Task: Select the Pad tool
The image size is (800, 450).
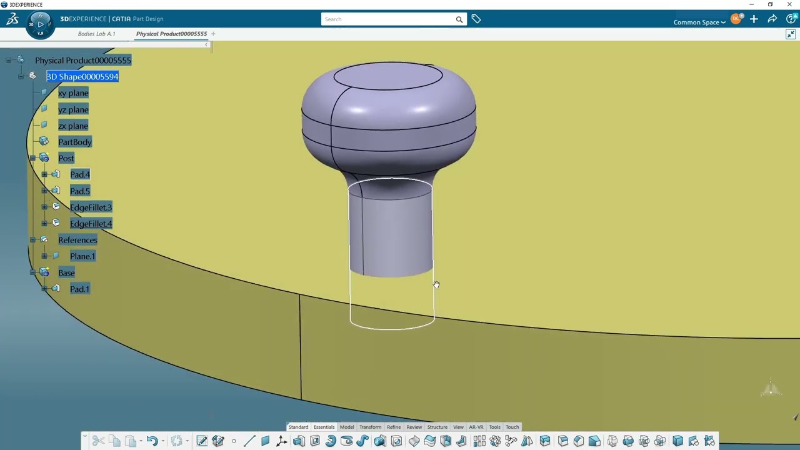Action: (299, 441)
